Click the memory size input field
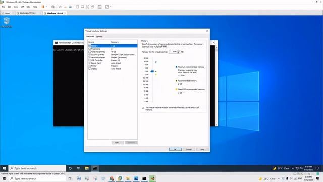Screen dimensions: 323x182 click(x=173, y=52)
